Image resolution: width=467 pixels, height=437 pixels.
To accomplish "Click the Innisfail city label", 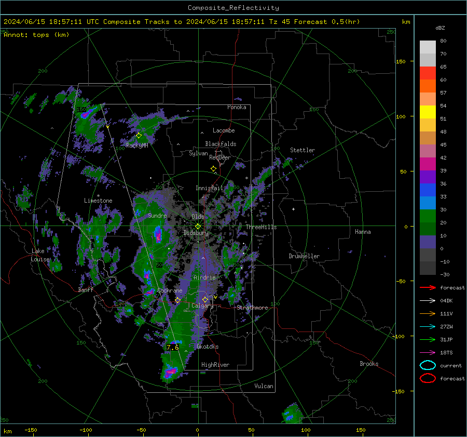I will coord(209,188).
